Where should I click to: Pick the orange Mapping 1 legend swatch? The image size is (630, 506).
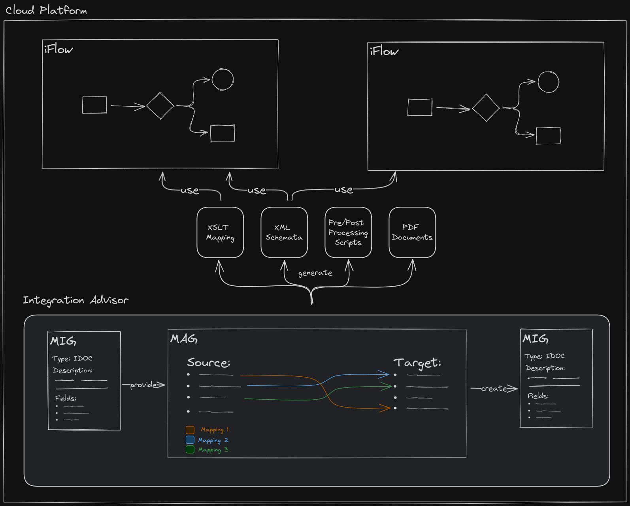pos(190,430)
